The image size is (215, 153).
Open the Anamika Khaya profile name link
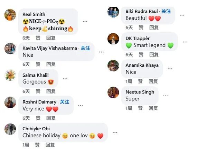pos(142,65)
